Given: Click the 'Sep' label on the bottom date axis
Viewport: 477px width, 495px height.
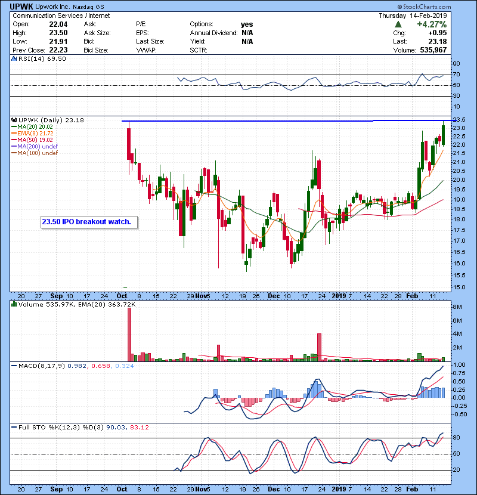Looking at the screenshot, I should 57,489.
